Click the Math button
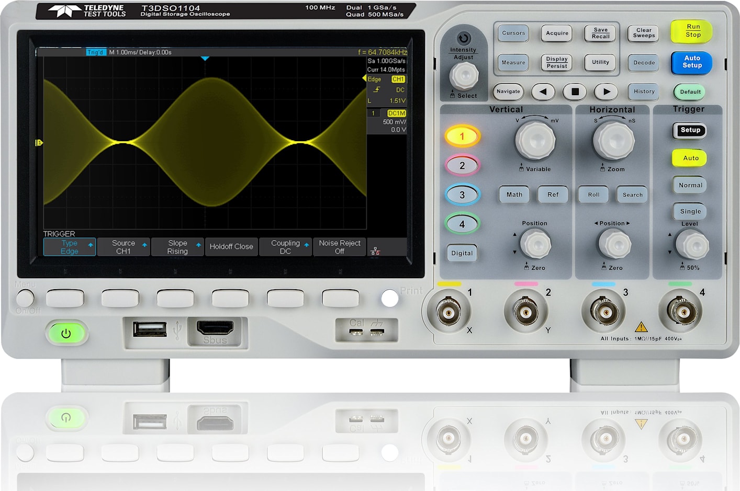Screen dimensions: 740x491 coord(514,195)
